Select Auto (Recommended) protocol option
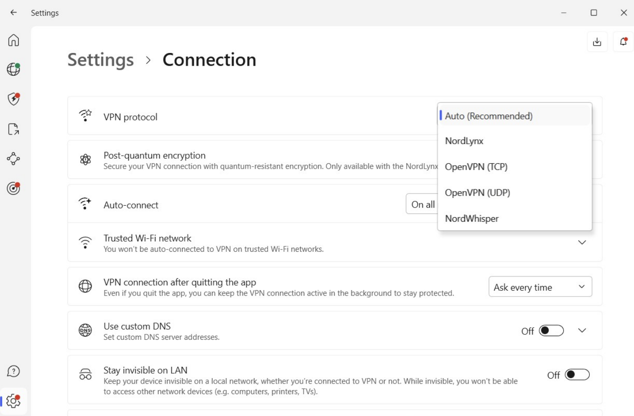This screenshot has width=634, height=416. (514, 116)
